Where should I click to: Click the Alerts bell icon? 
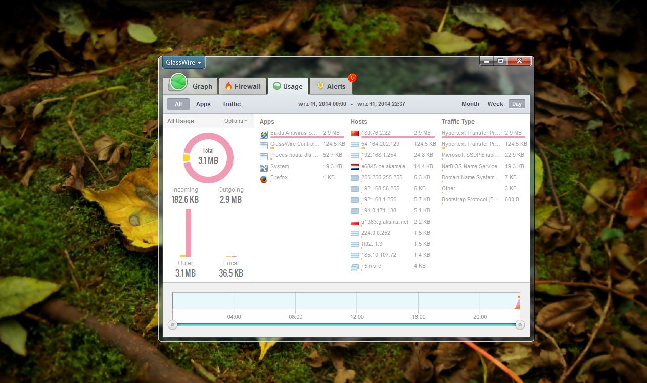[320, 86]
